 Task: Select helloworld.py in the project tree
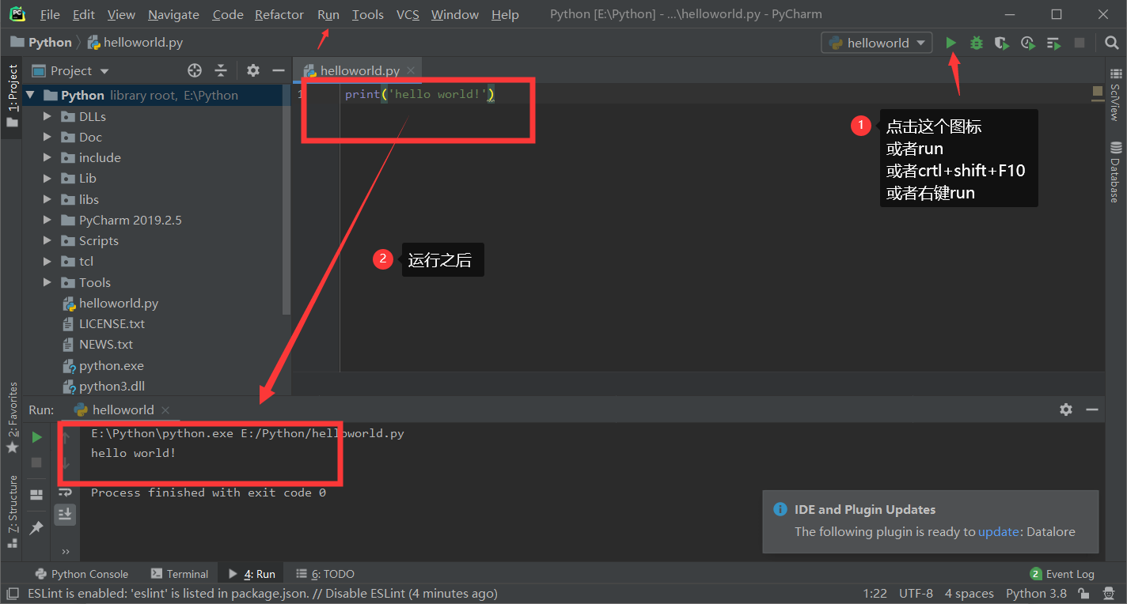[x=118, y=303]
